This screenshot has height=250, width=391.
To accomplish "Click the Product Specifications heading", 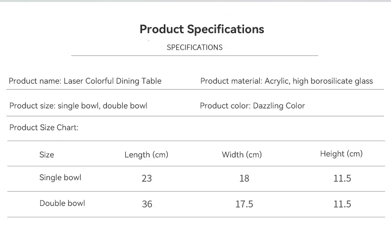I will point(202,29).
